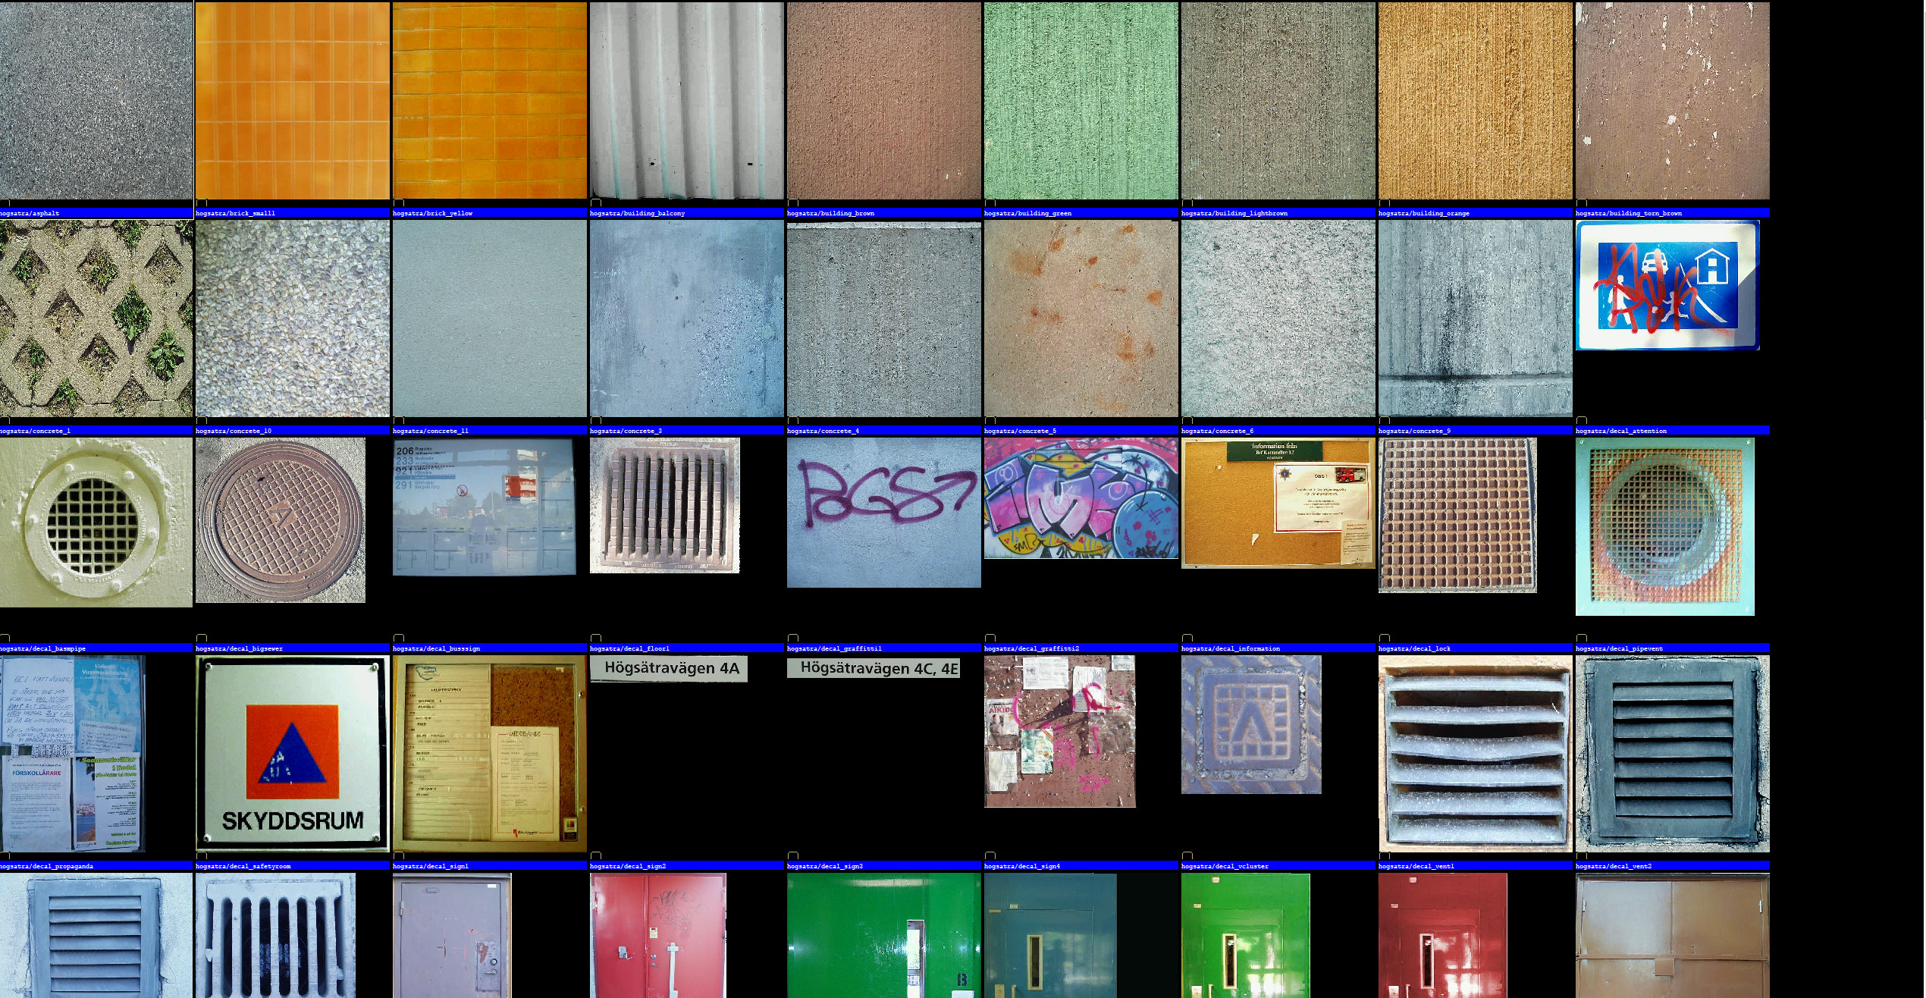
Task: Select the asphalt texture thumbnail
Action: 96,100
